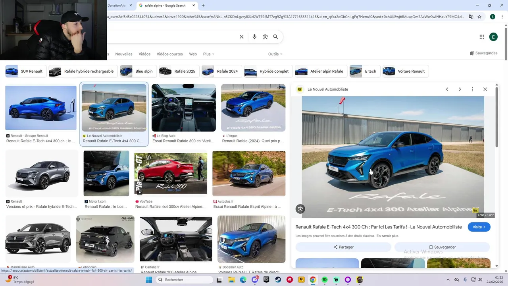The width and height of the screenshot is (508, 286).
Task: Select the Atelier alpin Rafale chip
Action: pyautogui.click(x=321, y=71)
